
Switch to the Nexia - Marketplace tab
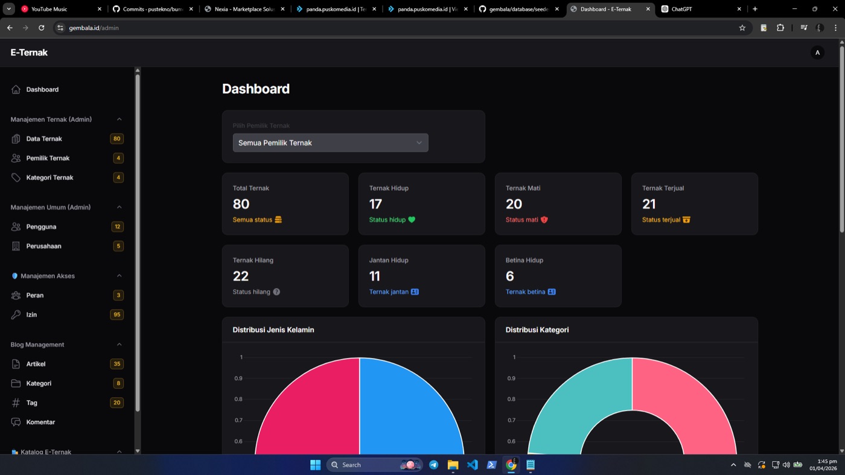pyautogui.click(x=245, y=9)
